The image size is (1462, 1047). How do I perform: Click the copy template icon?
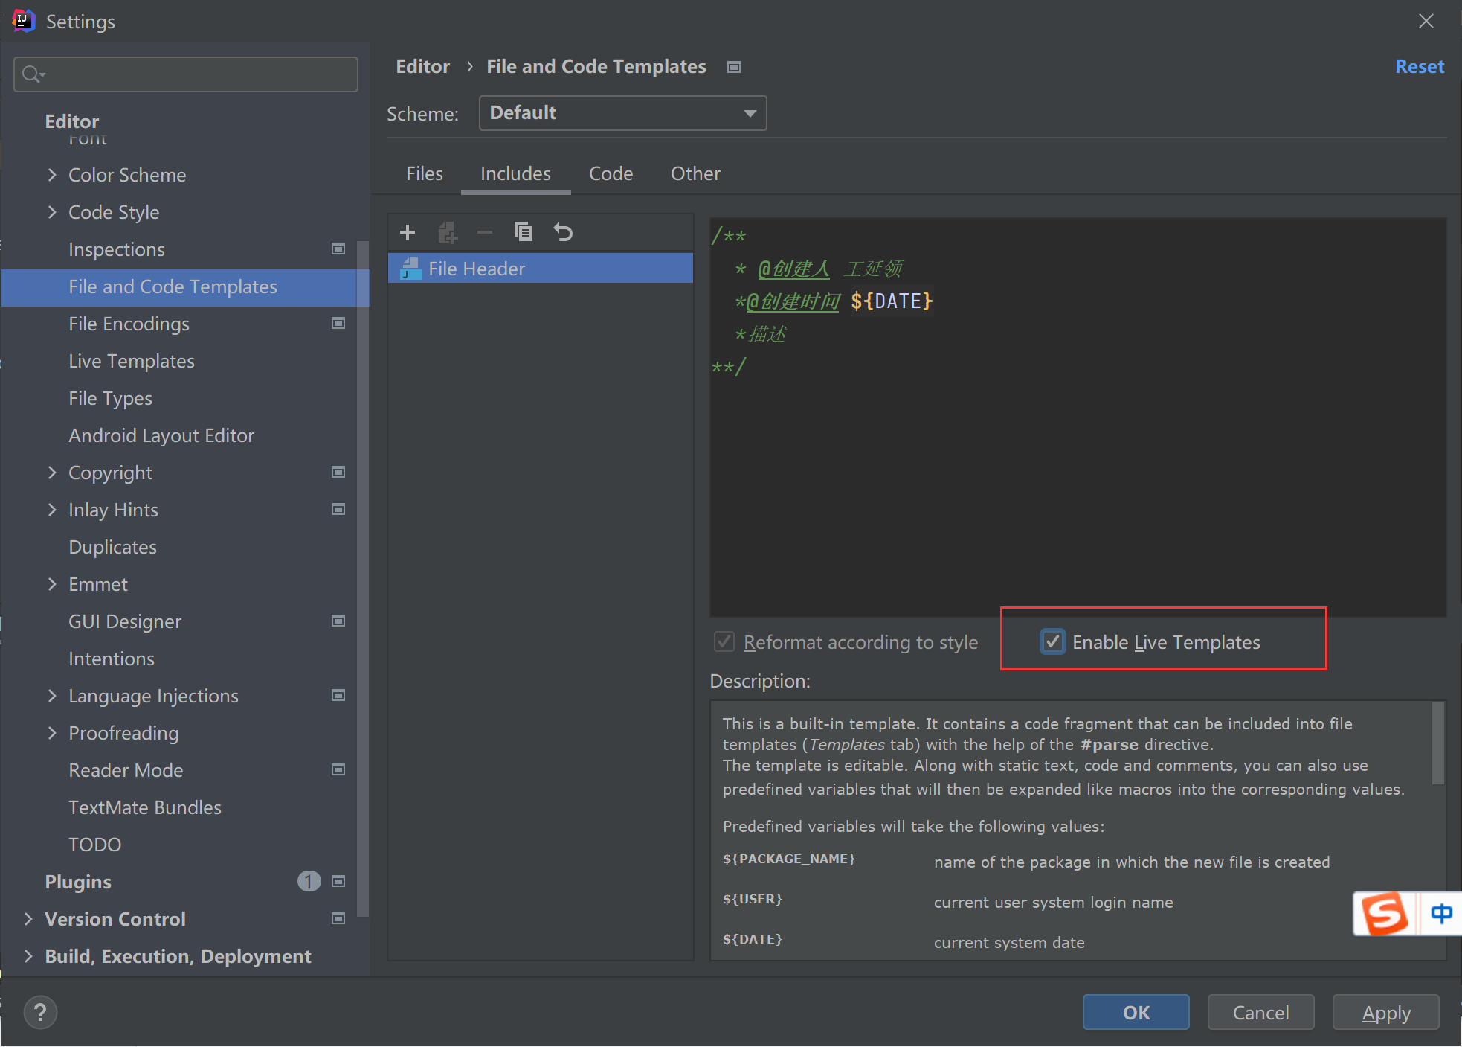pos(524,232)
